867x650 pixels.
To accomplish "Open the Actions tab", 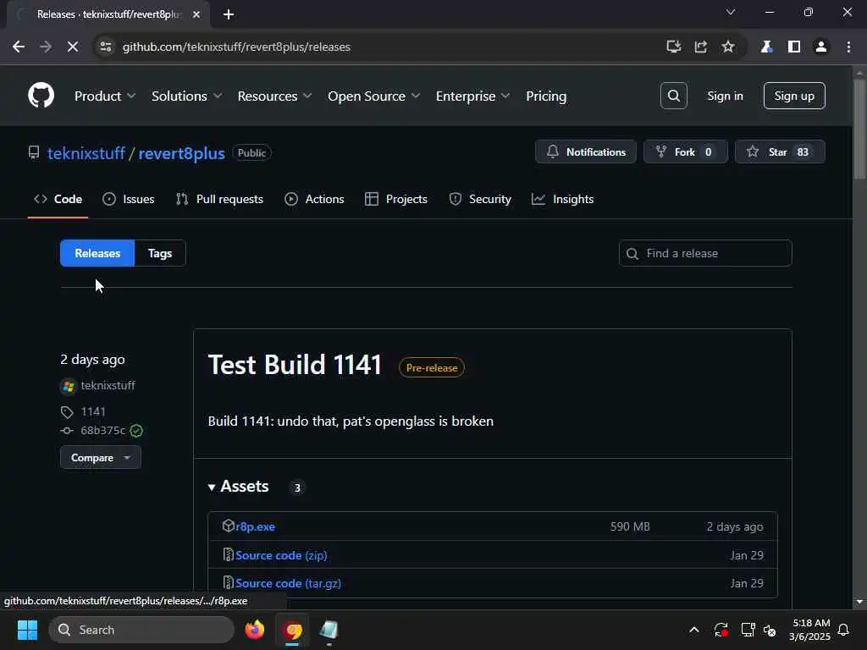I will point(314,199).
